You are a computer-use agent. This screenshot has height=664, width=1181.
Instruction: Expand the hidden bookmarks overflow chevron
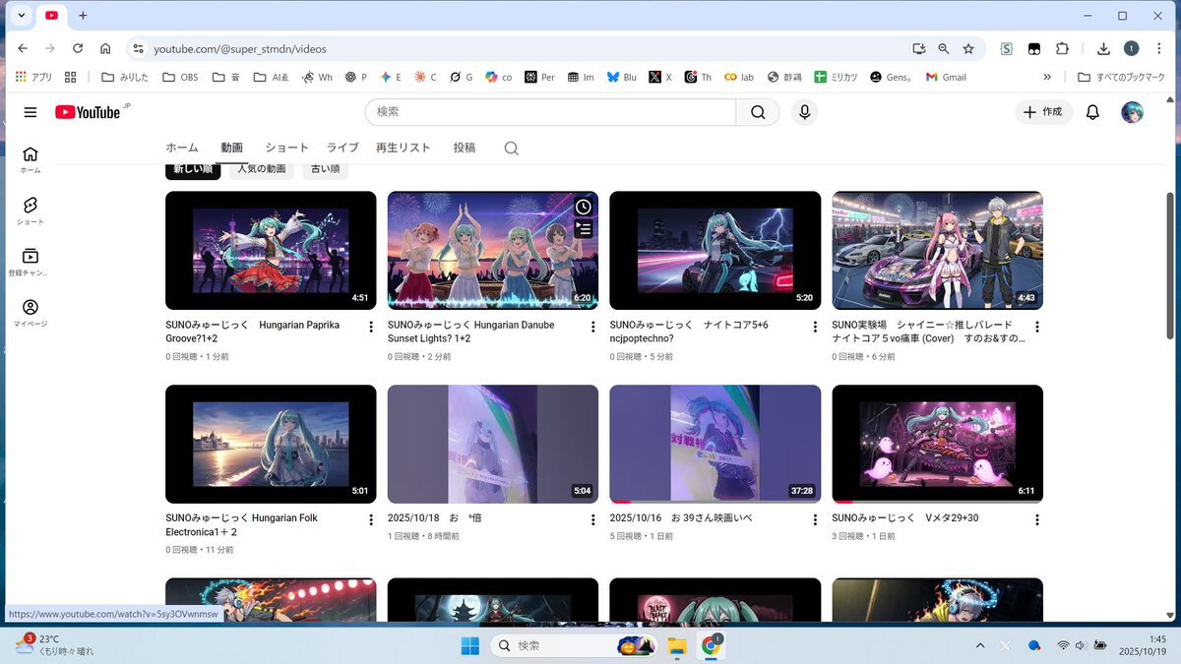pyautogui.click(x=1046, y=77)
